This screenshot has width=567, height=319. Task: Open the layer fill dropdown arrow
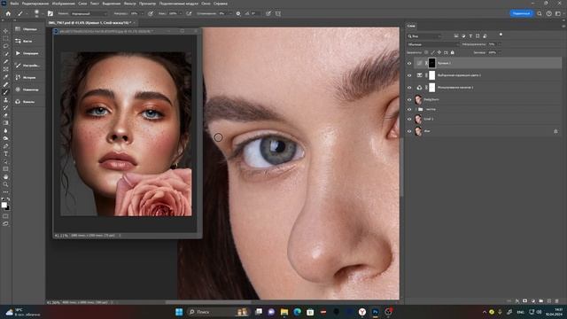[x=500, y=52]
